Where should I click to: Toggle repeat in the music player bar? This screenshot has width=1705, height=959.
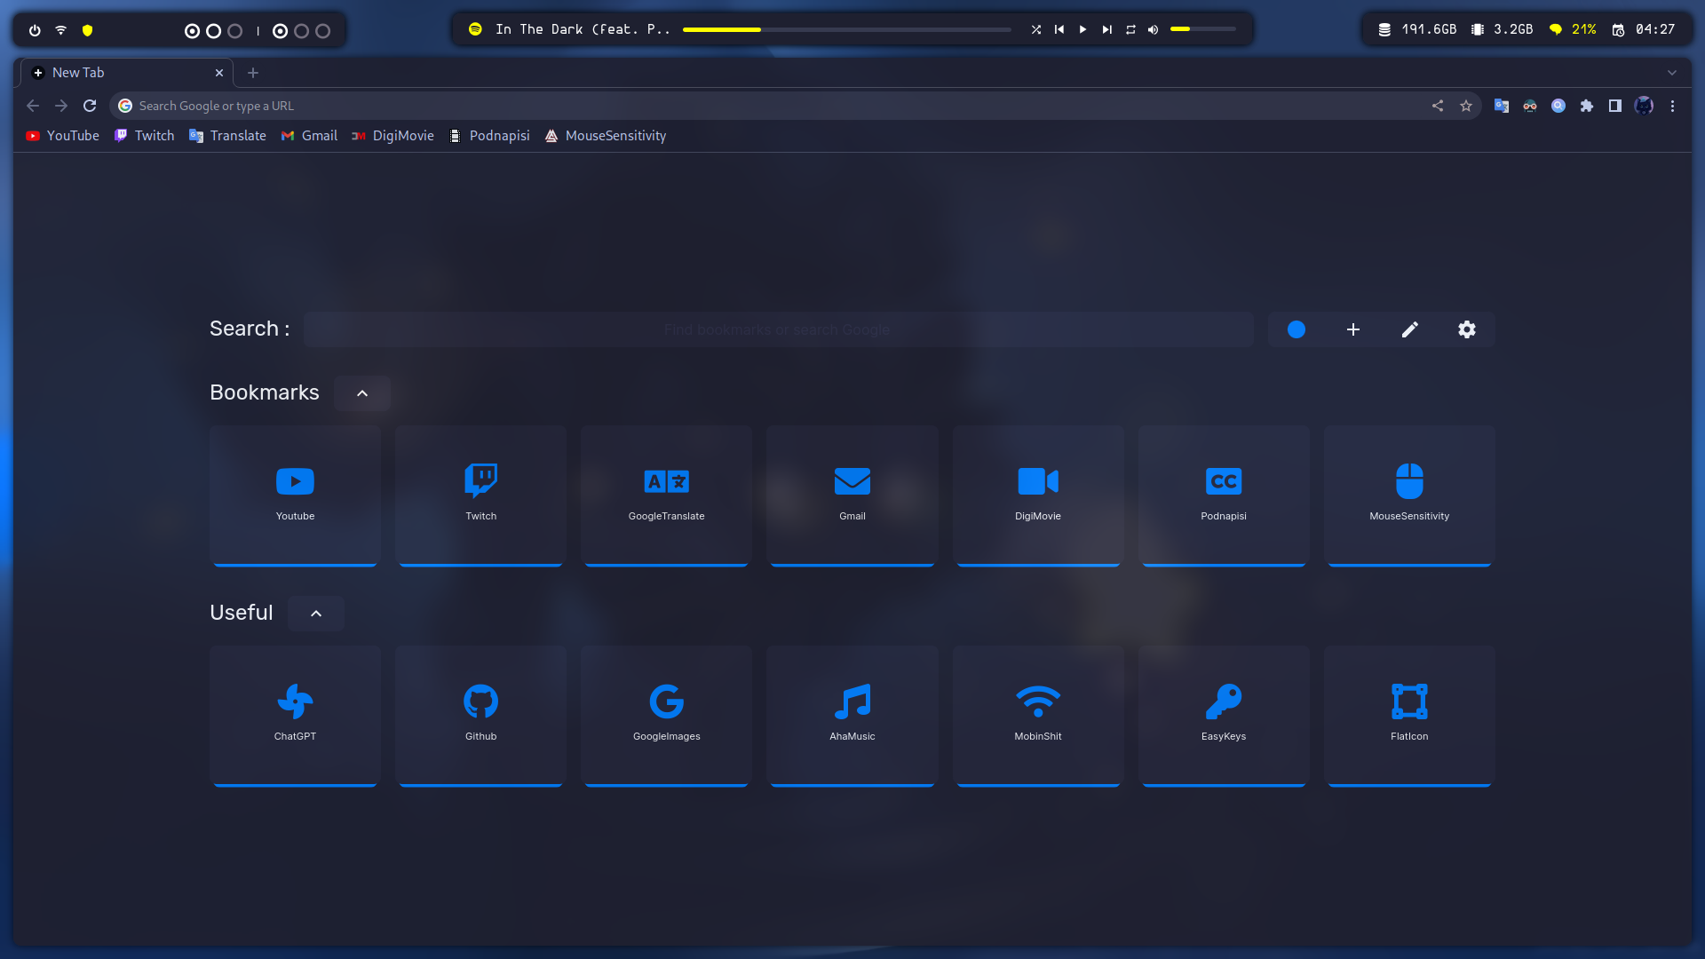coord(1130,29)
